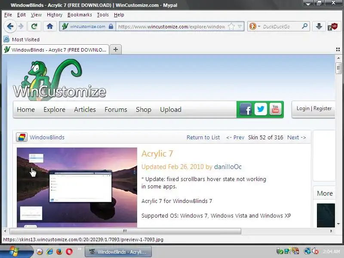The width and height of the screenshot is (344, 258).
Task: Launch Opera from the taskbar quick launch
Action: [x=69, y=252]
